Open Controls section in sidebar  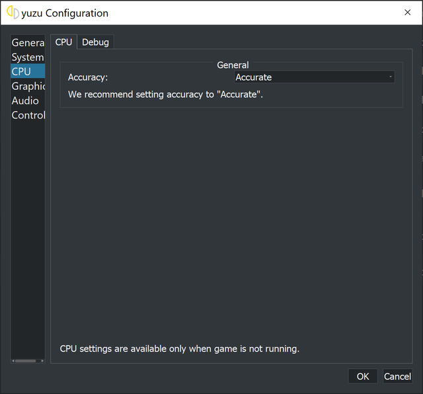pos(28,115)
